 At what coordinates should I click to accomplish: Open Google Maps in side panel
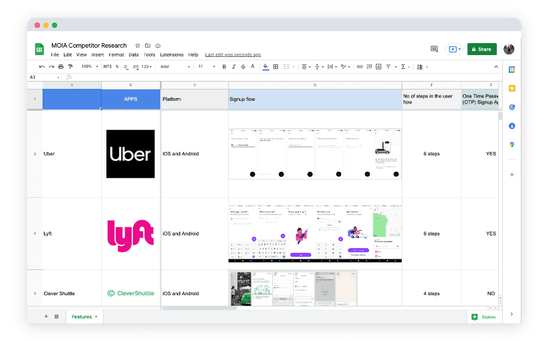click(x=511, y=145)
